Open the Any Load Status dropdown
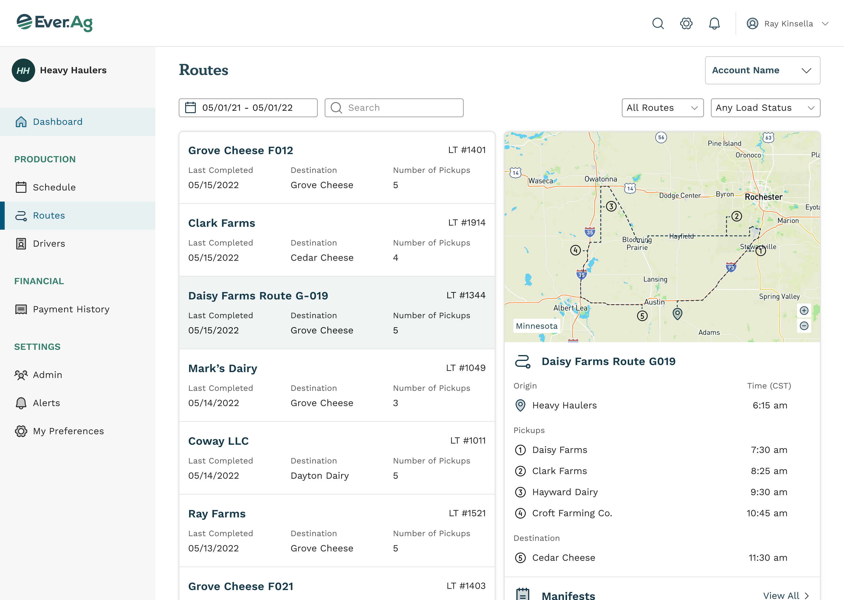The height and width of the screenshot is (600, 844). (x=765, y=108)
